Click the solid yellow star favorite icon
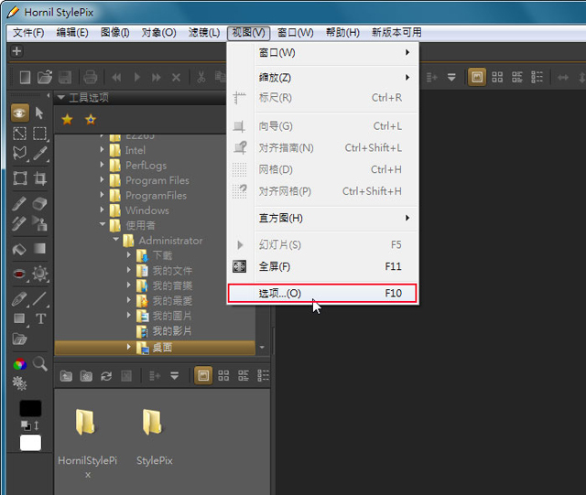586x495 pixels. click(x=67, y=120)
